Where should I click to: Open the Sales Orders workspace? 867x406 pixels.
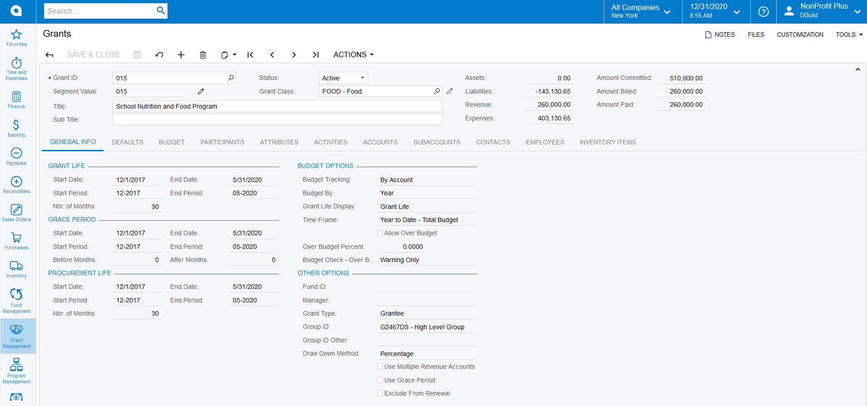click(16, 213)
